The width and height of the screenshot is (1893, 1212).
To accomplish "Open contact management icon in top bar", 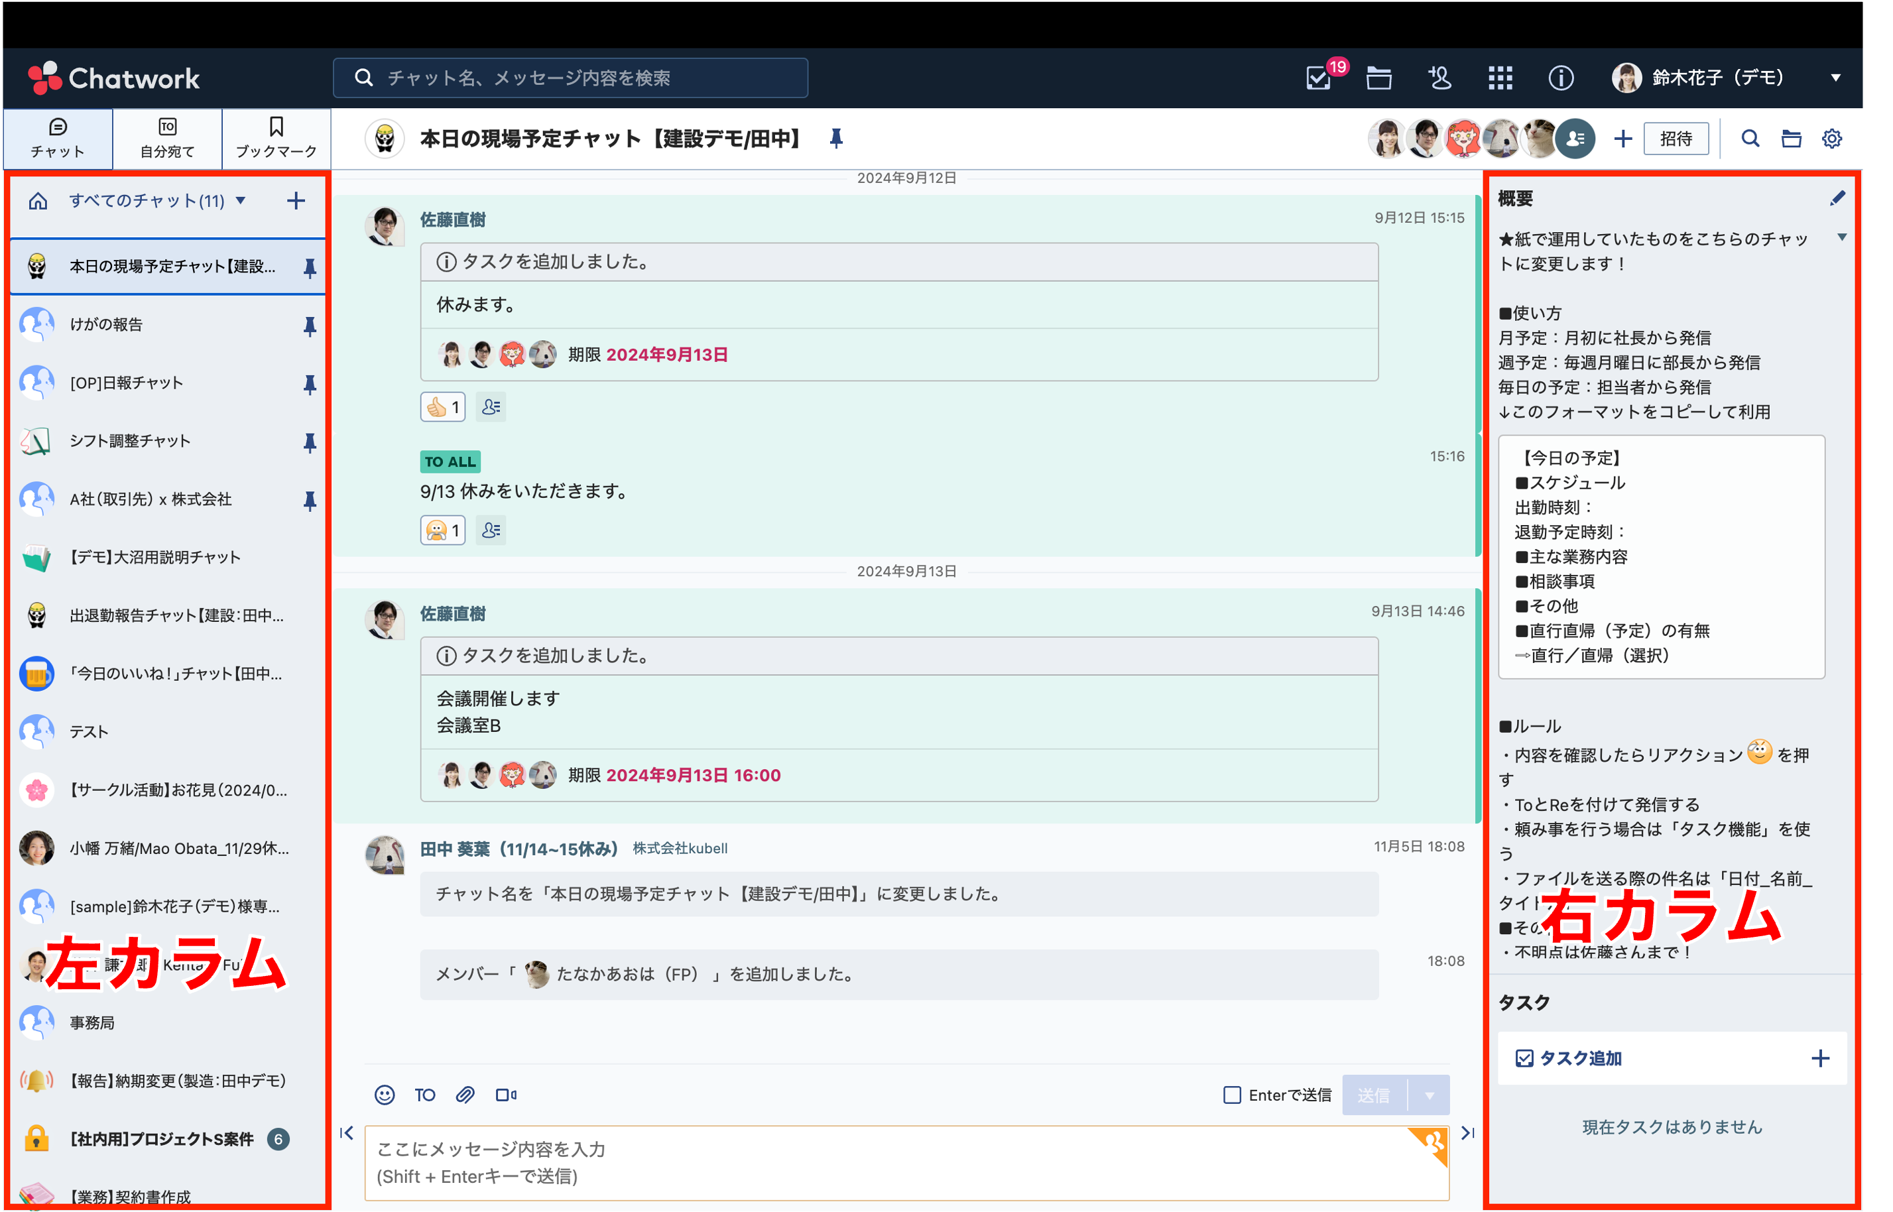I will pos(1440,78).
